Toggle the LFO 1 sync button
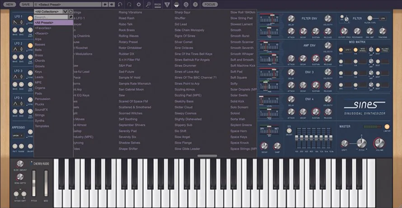This screenshot has height=208, width=402. pos(30,19)
